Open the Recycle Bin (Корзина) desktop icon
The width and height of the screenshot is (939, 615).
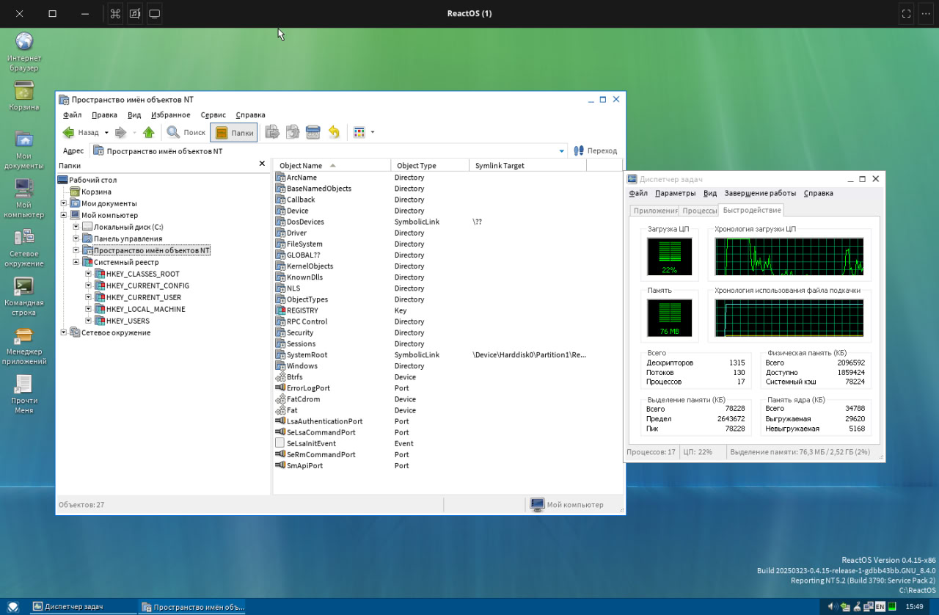tap(24, 91)
